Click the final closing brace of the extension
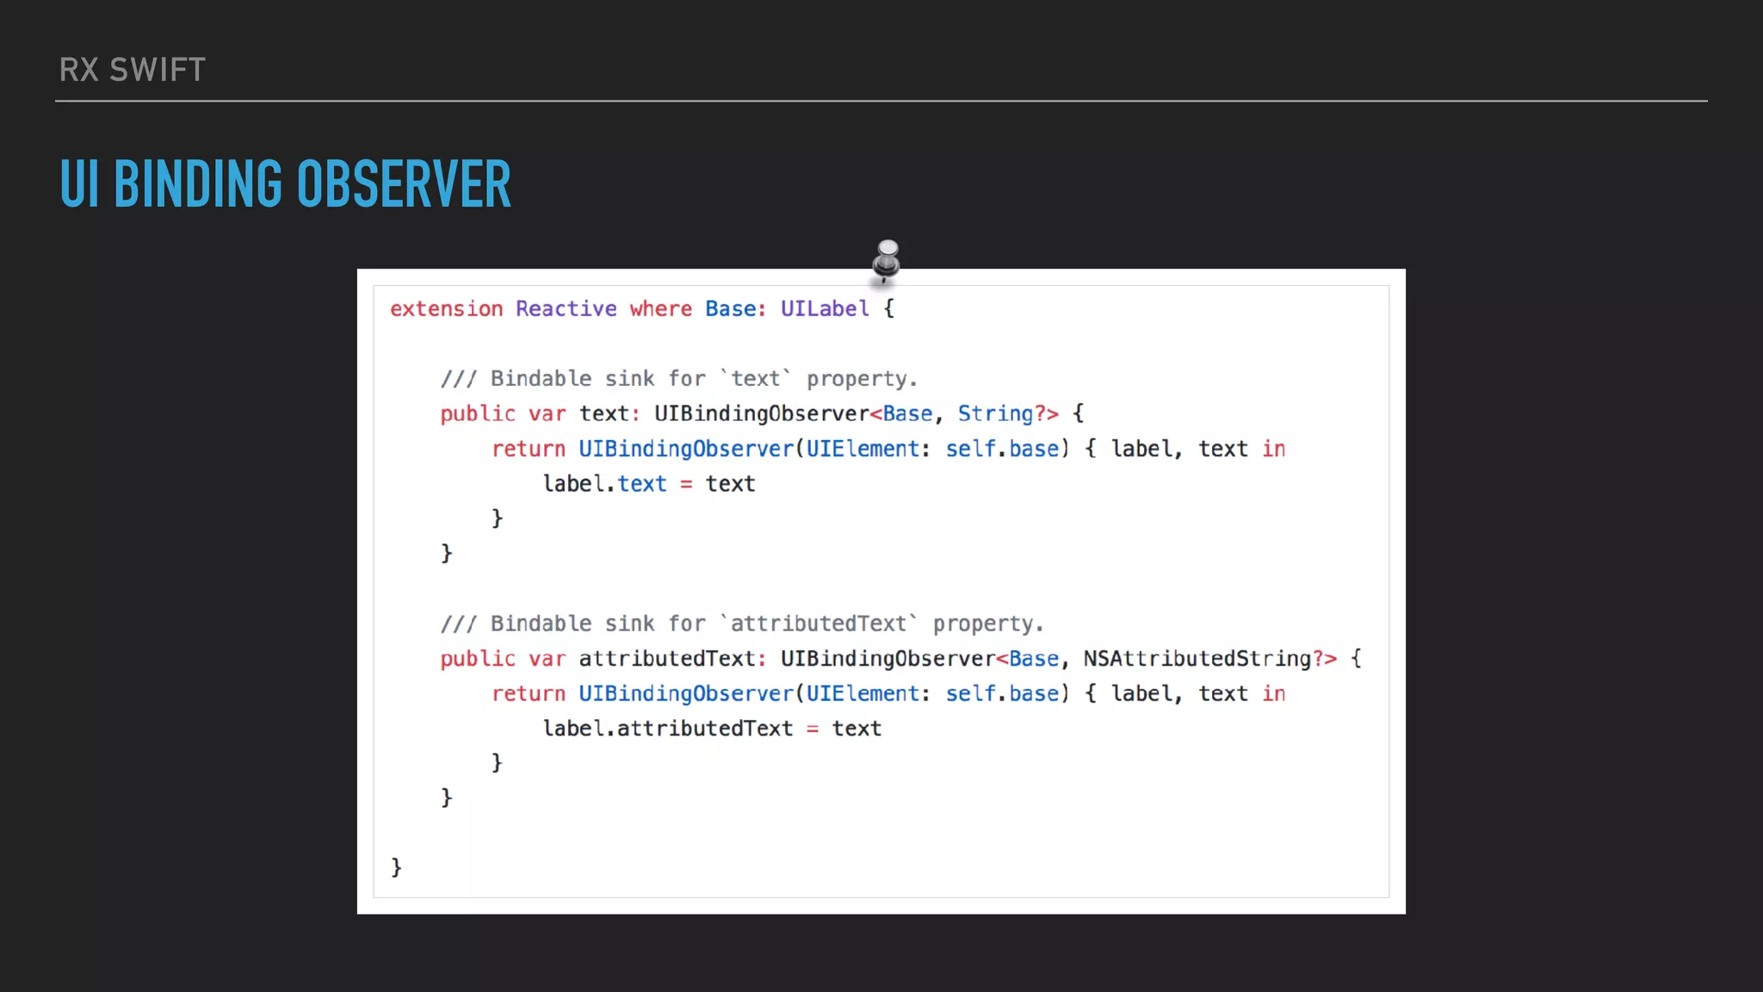The height and width of the screenshot is (992, 1763). tap(396, 867)
